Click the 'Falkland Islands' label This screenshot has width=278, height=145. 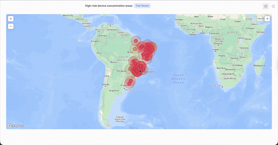(x=120, y=119)
